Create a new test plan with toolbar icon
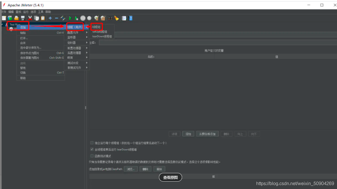This screenshot has width=337, height=189. (x=4, y=18)
